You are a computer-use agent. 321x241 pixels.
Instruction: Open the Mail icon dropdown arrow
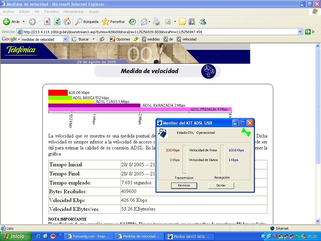149,22
